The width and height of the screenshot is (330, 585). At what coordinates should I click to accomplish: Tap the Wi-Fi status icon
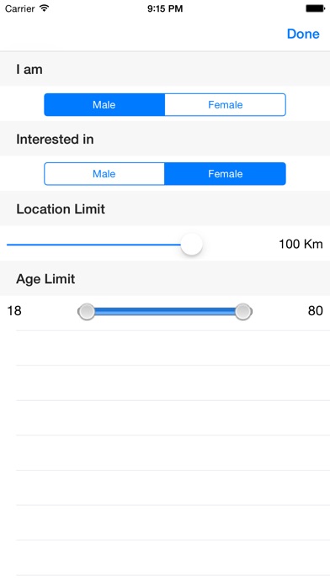[x=45, y=8]
